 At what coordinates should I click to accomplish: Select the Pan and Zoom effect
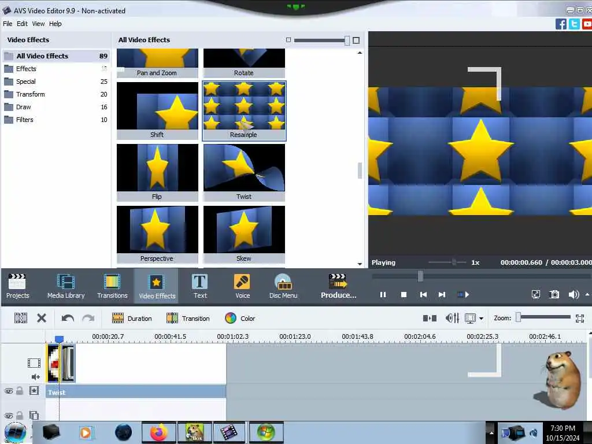pyautogui.click(x=157, y=63)
